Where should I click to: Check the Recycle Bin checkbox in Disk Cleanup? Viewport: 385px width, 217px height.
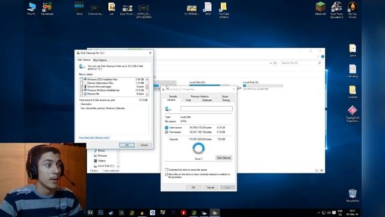click(x=82, y=94)
